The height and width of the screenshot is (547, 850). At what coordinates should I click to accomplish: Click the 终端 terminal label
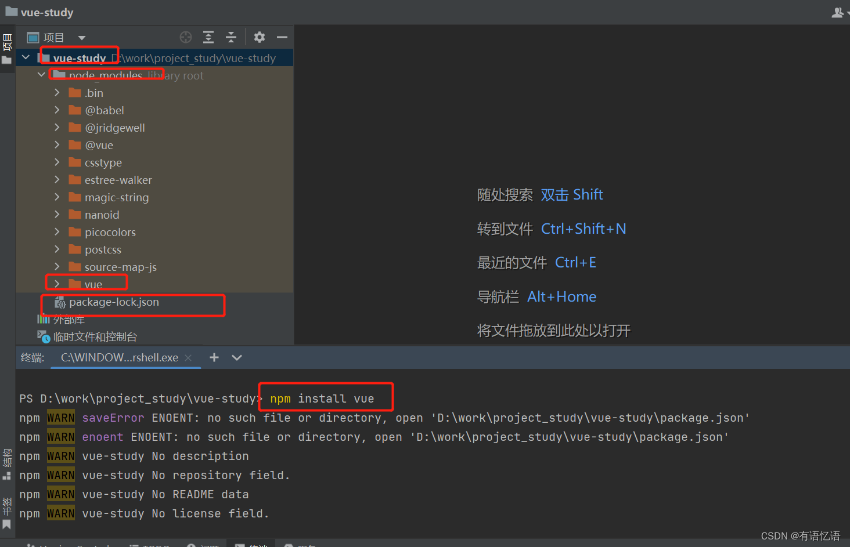tap(33, 358)
